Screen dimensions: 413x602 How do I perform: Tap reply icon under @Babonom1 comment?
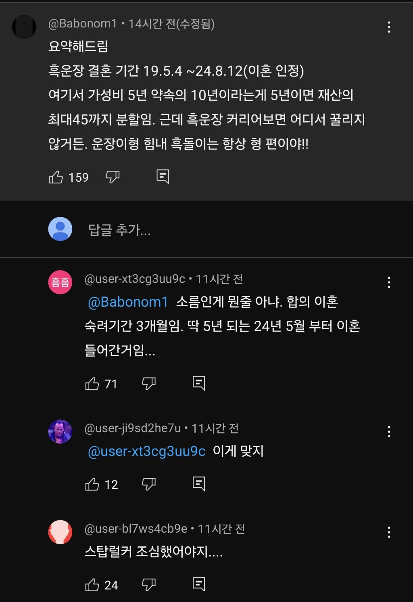coord(163,176)
